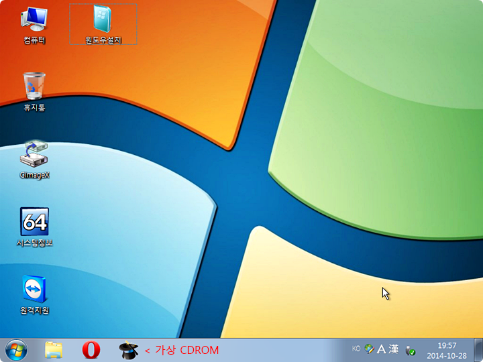483x362 pixels.
Task: Open the 컴퓨터 desktop icon
Action: [34, 25]
